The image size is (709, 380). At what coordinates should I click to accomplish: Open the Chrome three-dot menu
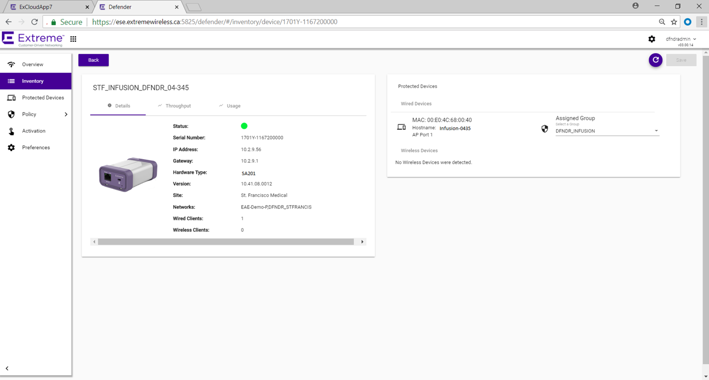click(701, 22)
